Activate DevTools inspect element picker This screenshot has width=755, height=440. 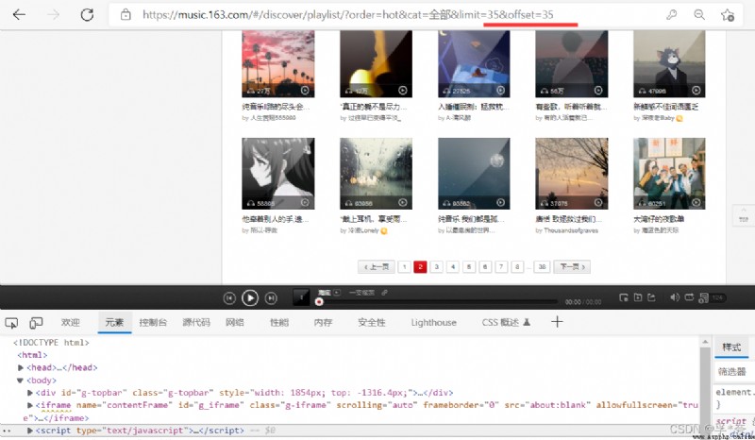coord(11,322)
